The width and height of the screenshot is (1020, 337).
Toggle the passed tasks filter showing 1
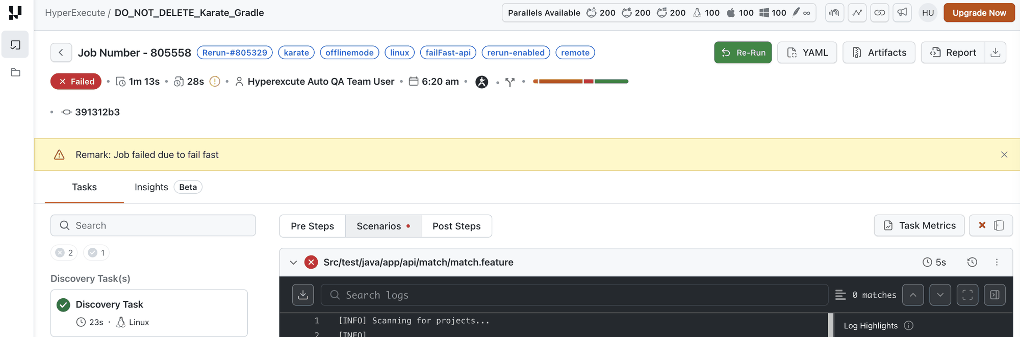pos(96,252)
